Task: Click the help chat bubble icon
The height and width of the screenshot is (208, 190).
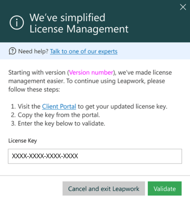Action: [x=12, y=51]
